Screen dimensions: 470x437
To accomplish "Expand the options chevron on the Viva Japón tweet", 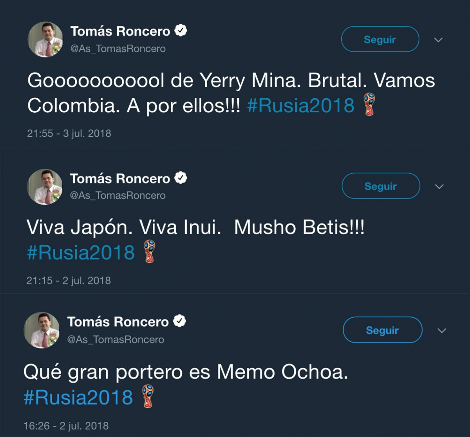I will pyautogui.click(x=439, y=187).
